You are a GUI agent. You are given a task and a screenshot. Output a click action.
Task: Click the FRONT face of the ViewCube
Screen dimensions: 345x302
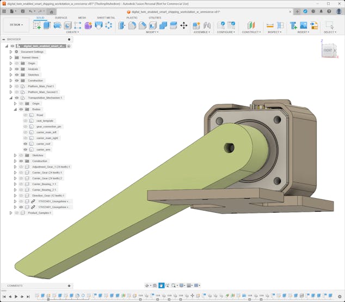(x=328, y=50)
